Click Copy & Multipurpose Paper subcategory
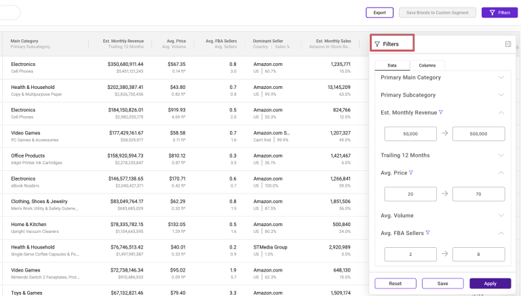 point(37,94)
